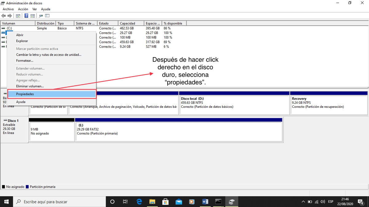Viewport: 369px width, 207px height.
Task: Click the Back arrow in the toolbar
Action: tap(4, 16)
